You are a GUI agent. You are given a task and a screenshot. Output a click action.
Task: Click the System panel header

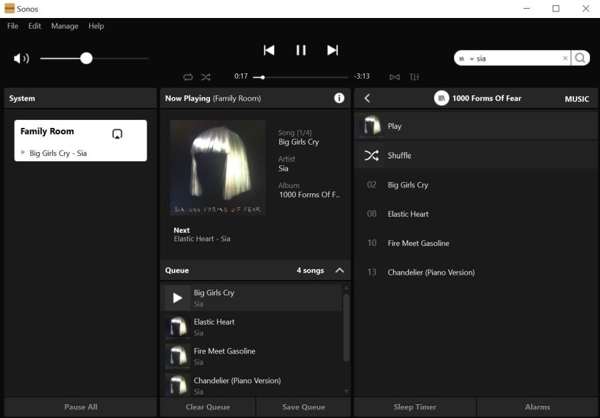81,99
